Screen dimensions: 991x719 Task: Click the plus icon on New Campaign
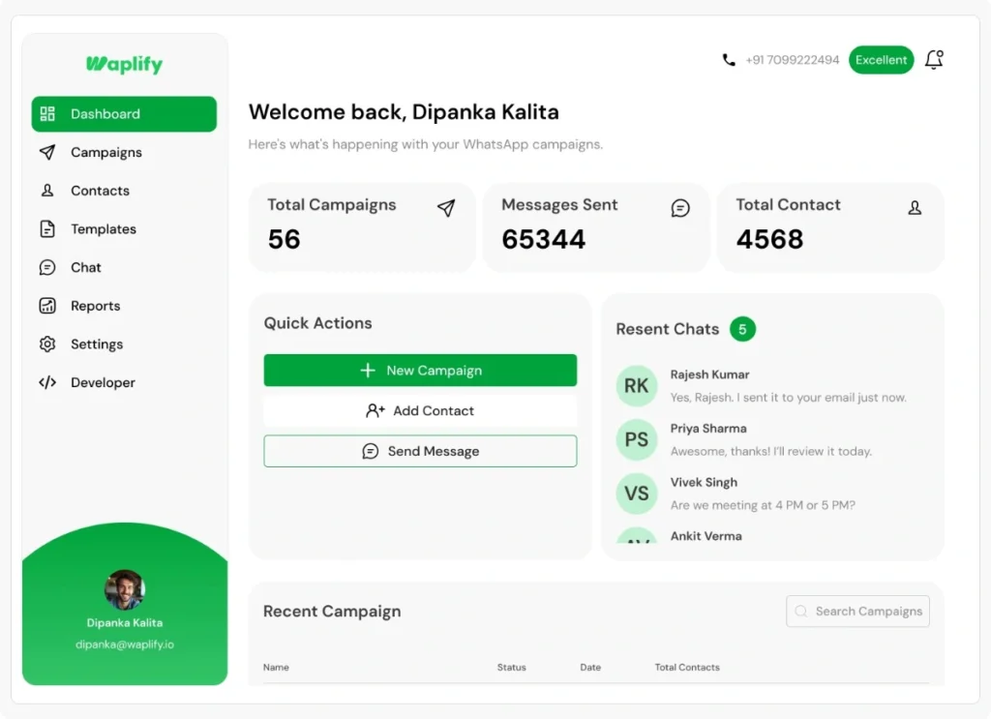pos(368,371)
